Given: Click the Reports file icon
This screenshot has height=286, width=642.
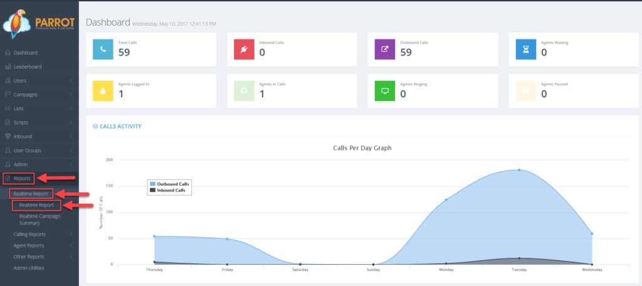Looking at the screenshot, I should [x=8, y=179].
